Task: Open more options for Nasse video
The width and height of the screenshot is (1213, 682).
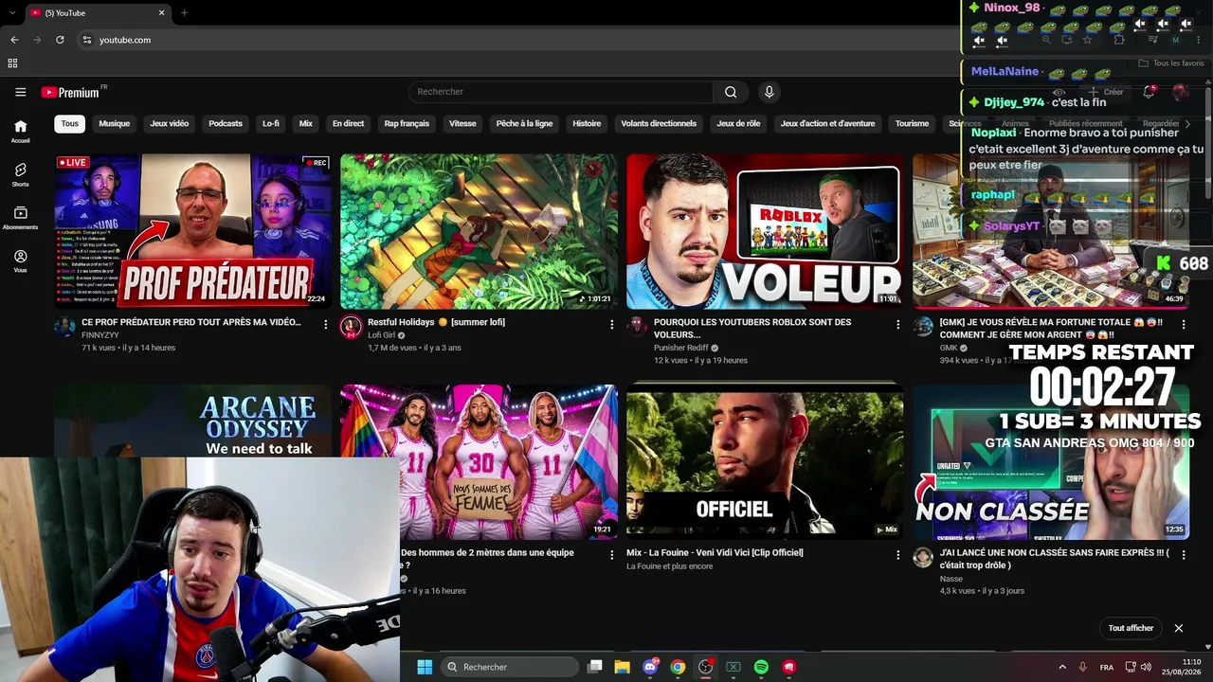Action: [x=1185, y=554]
